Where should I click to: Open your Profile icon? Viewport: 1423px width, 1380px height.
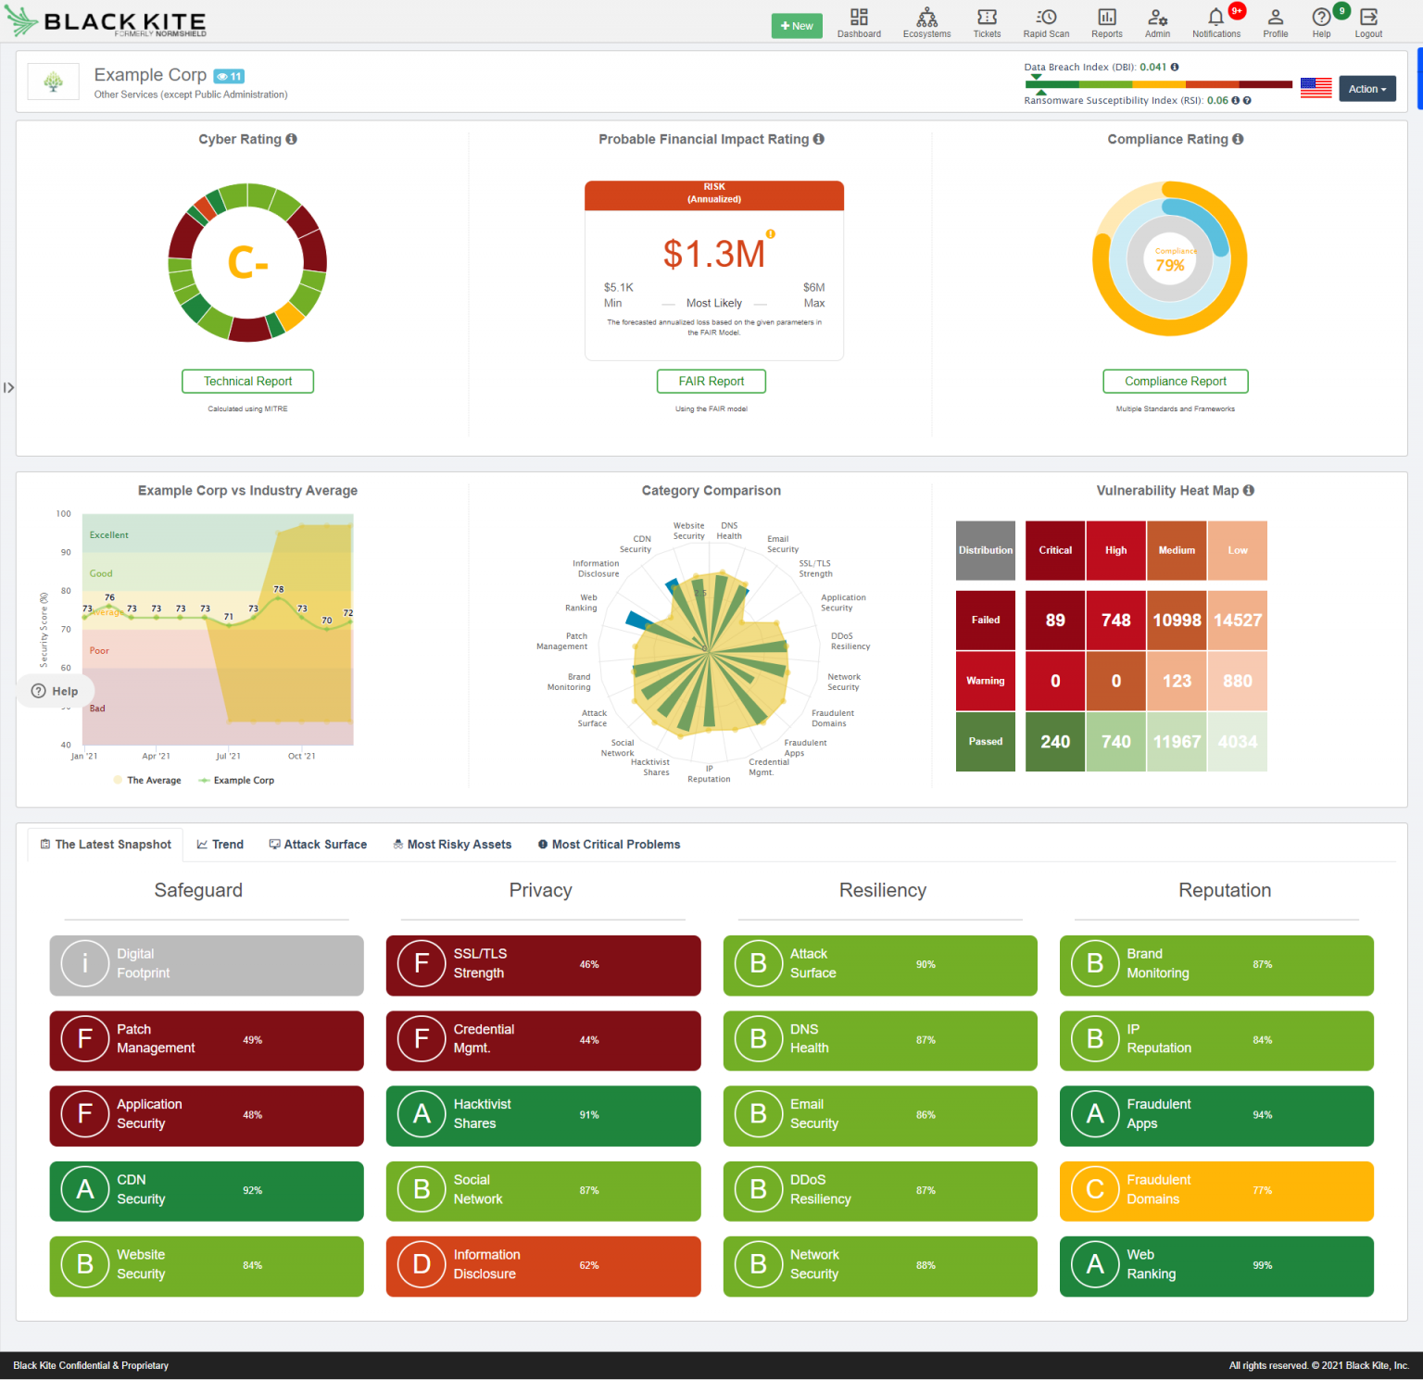pyautogui.click(x=1276, y=22)
